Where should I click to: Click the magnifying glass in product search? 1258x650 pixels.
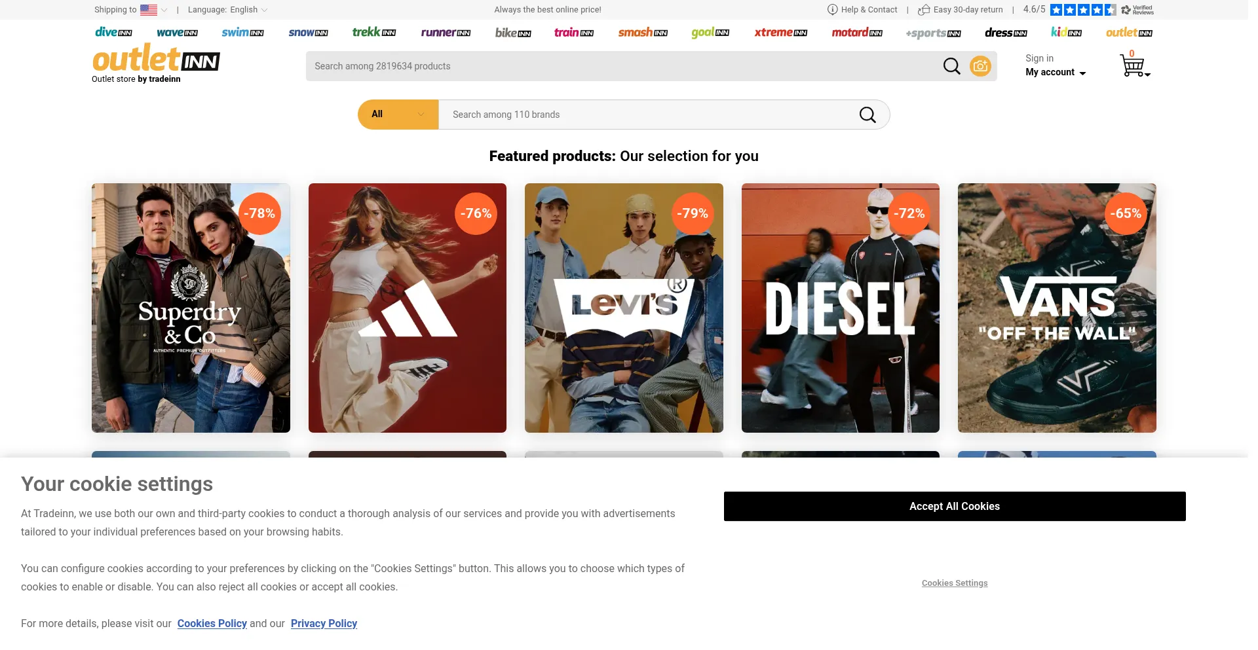click(951, 66)
